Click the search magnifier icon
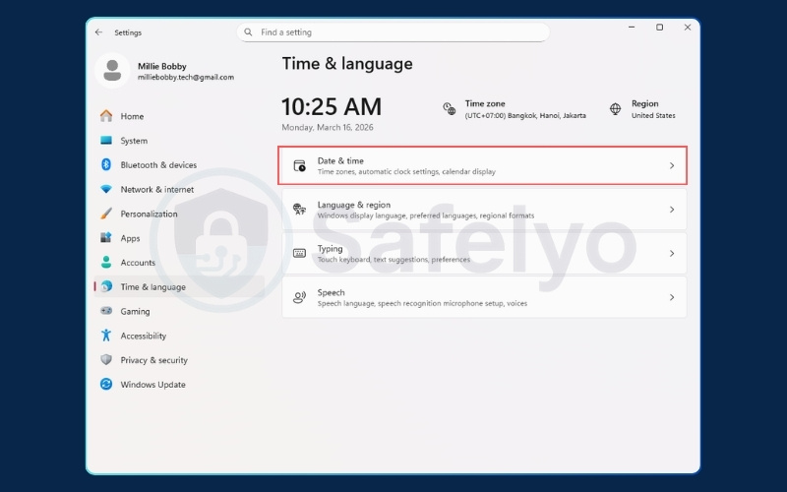 [x=248, y=32]
